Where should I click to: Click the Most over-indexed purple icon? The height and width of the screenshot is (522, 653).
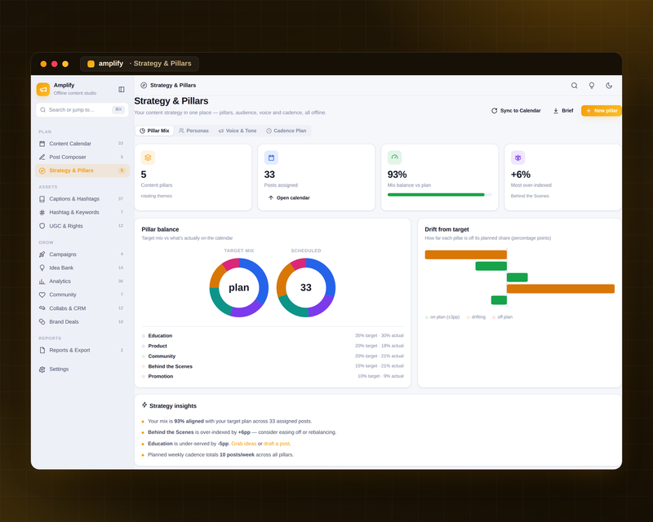pos(518,157)
